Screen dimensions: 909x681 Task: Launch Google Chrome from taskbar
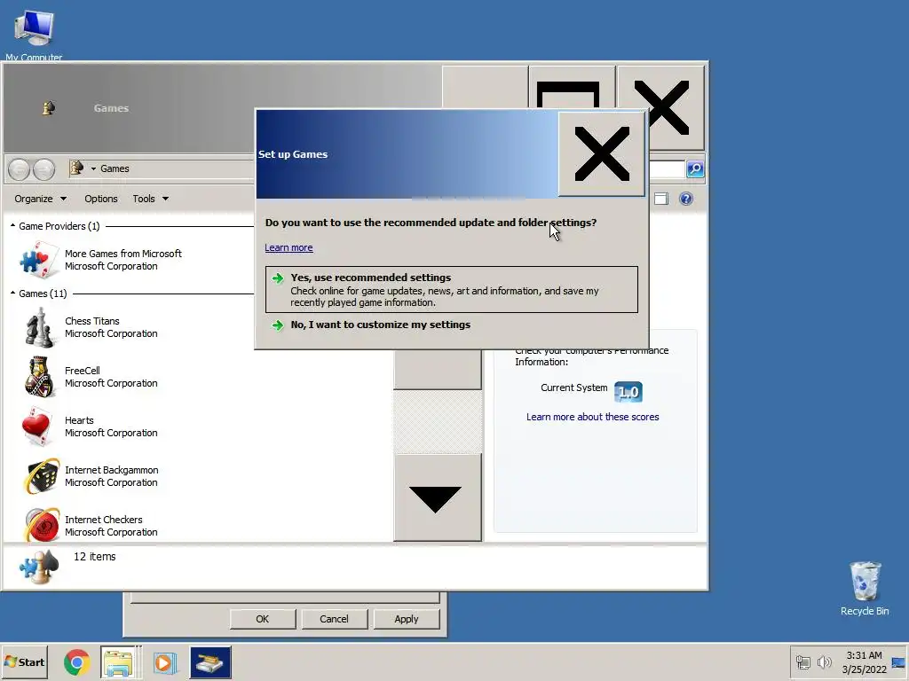[x=76, y=662]
